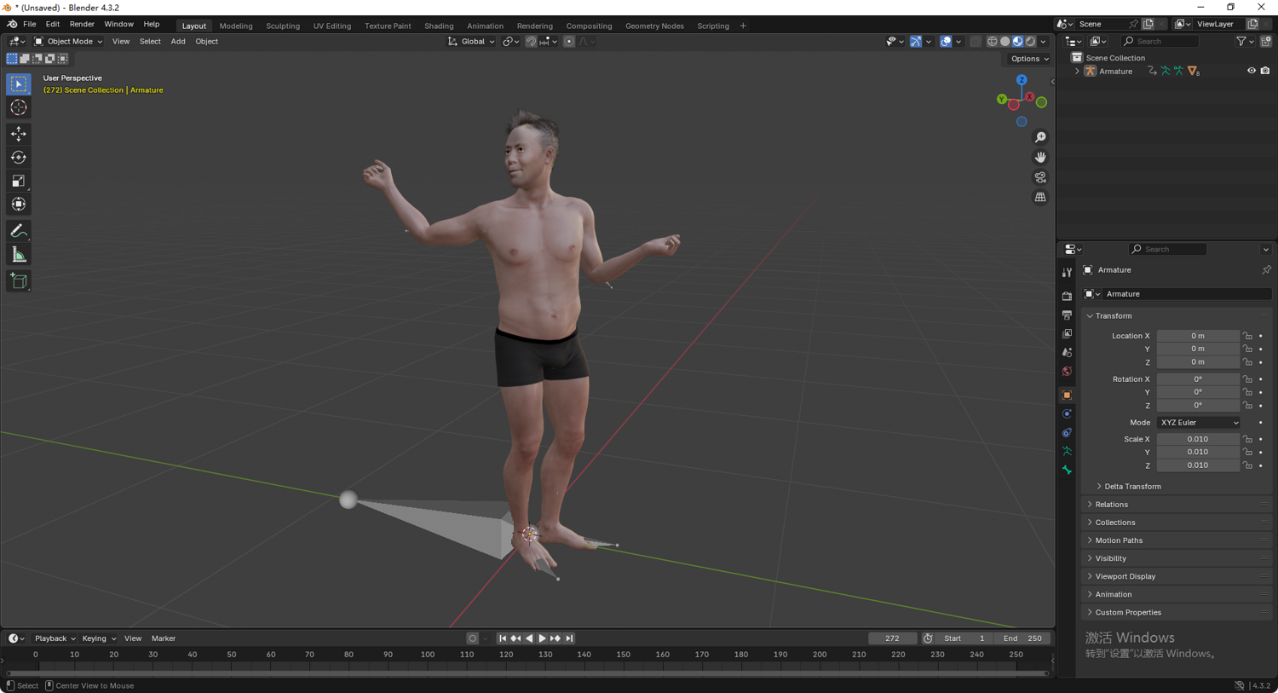Click the viewport zoom magnifier icon
The width and height of the screenshot is (1278, 693).
[1040, 137]
